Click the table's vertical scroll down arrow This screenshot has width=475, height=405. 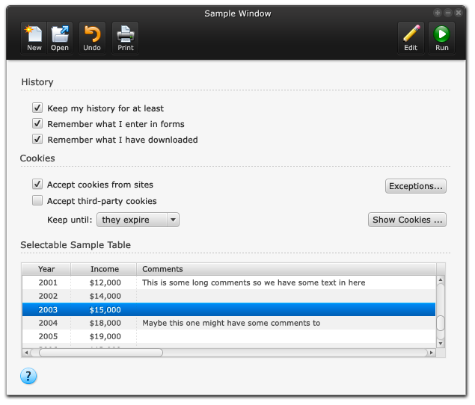441,344
